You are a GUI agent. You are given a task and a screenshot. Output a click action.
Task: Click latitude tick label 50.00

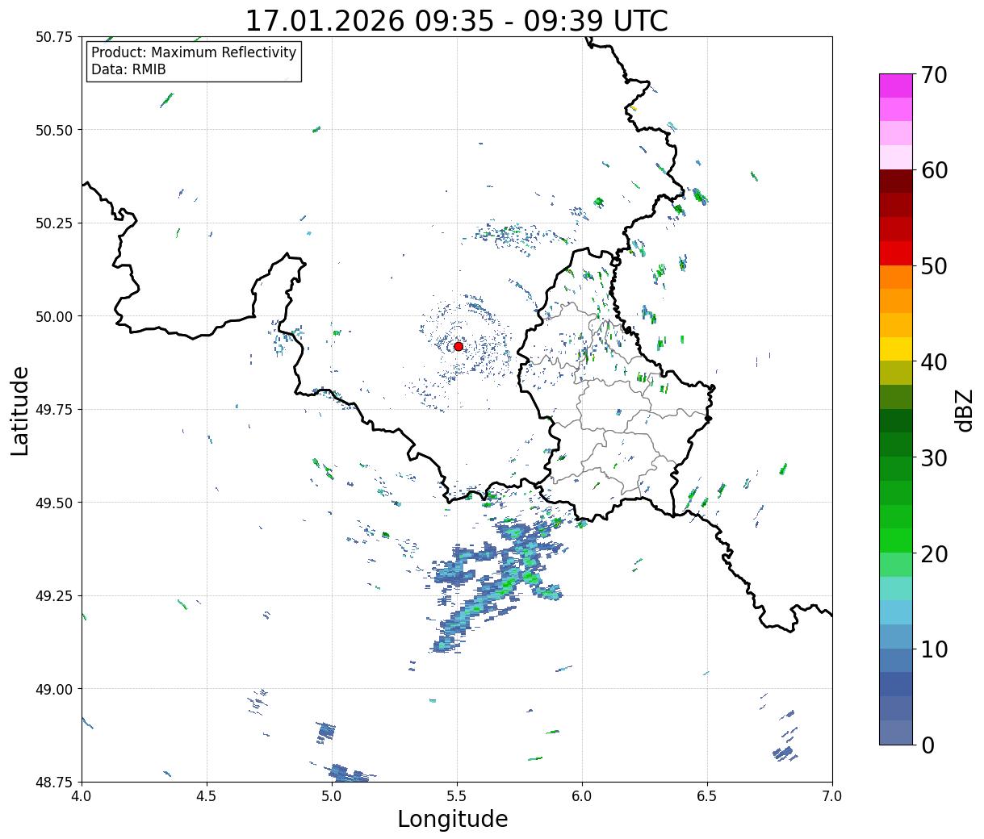54,316
